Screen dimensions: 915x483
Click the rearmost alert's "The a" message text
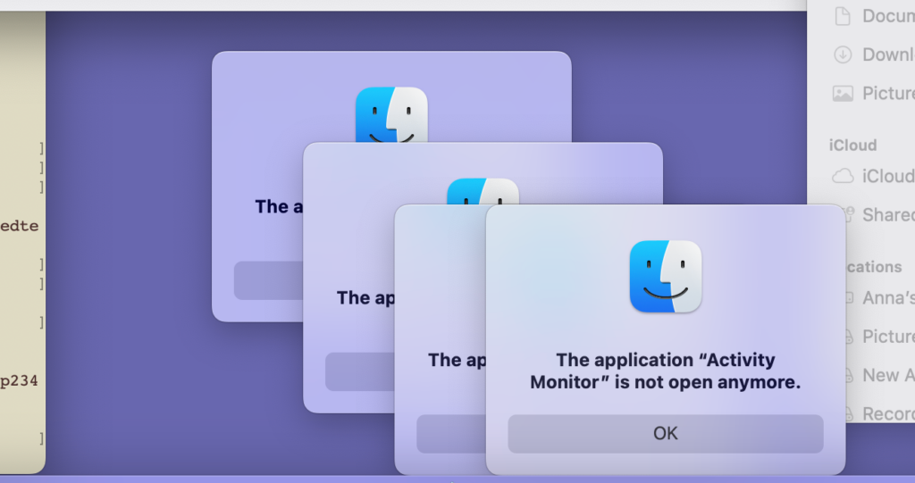pos(279,206)
